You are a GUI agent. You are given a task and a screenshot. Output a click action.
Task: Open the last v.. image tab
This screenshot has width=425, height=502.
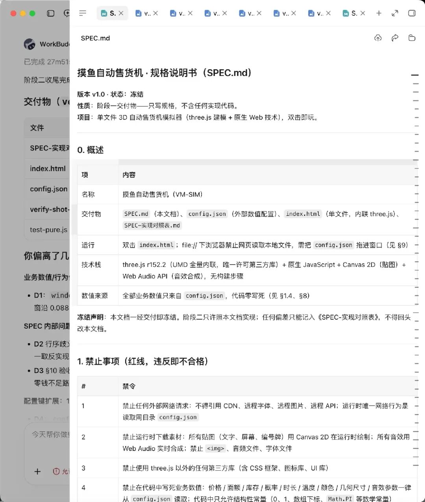coord(315,13)
